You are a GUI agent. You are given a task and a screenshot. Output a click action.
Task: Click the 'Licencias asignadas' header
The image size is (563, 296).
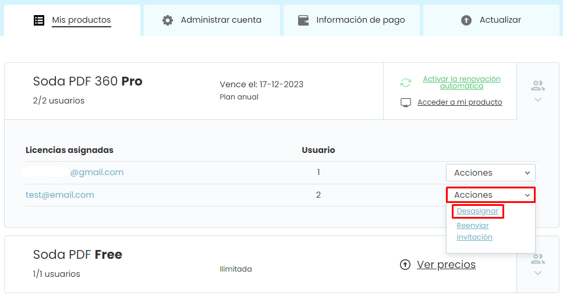(69, 150)
